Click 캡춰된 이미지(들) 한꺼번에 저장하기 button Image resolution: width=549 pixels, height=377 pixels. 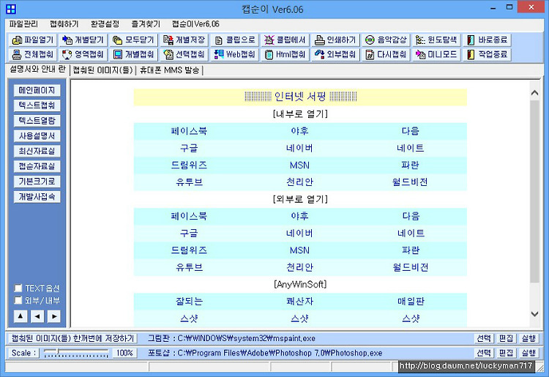[72, 338]
